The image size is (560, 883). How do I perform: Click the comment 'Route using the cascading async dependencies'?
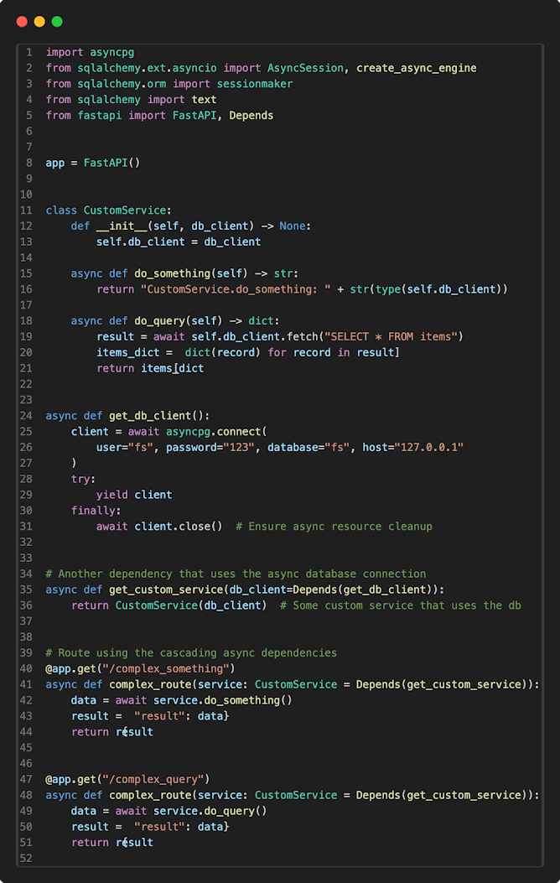[191, 652]
